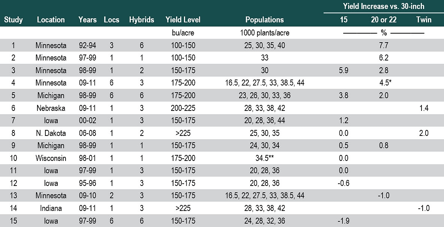Select the '20 or 22' column header
This screenshot has height=227, width=444.
point(384,20)
